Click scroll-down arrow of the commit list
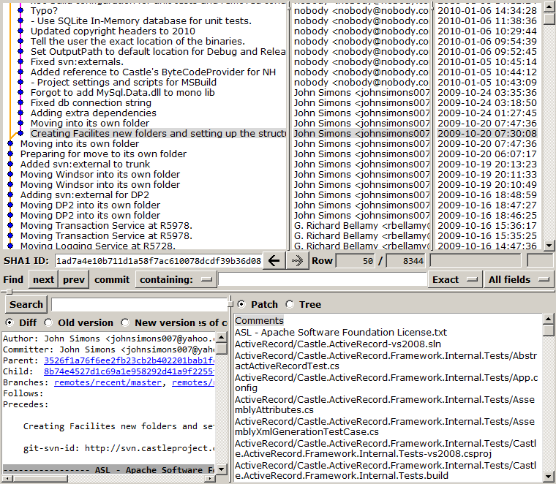Viewport: 556px width, 484px height. [549, 245]
